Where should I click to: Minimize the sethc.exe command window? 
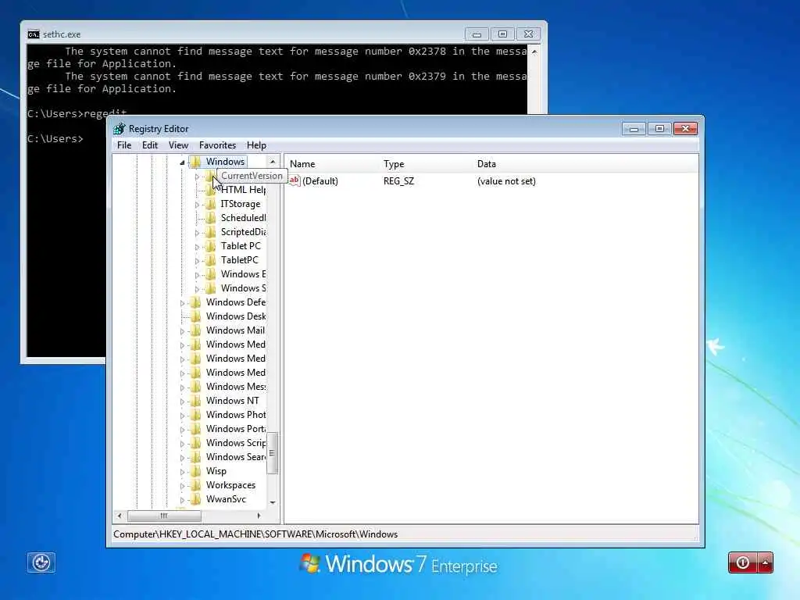477,34
